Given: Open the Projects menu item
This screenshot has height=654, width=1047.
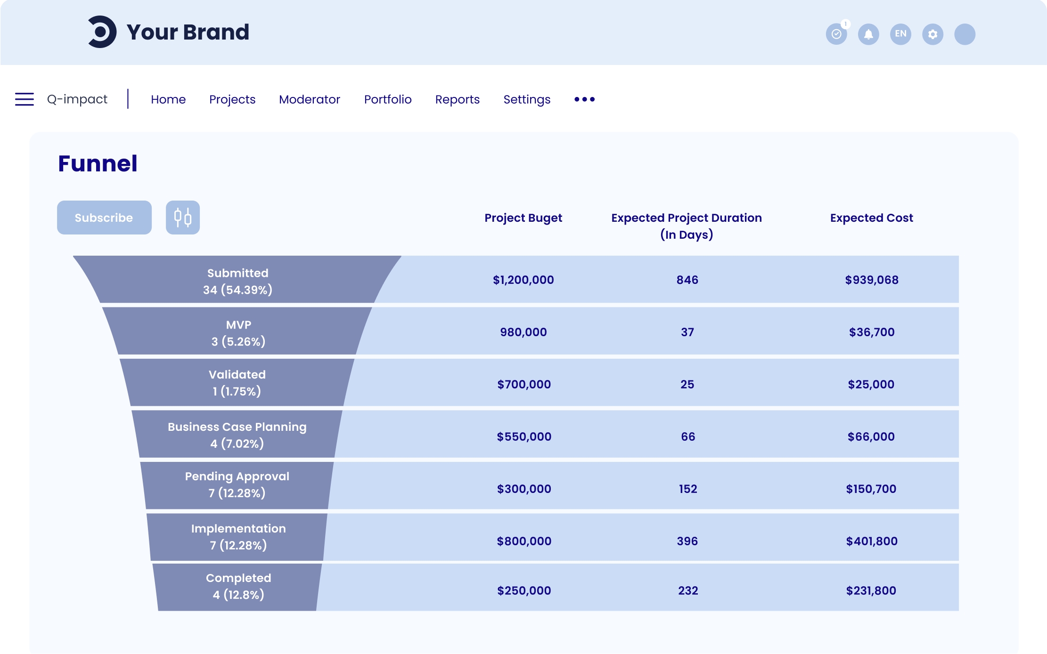Looking at the screenshot, I should click(232, 99).
